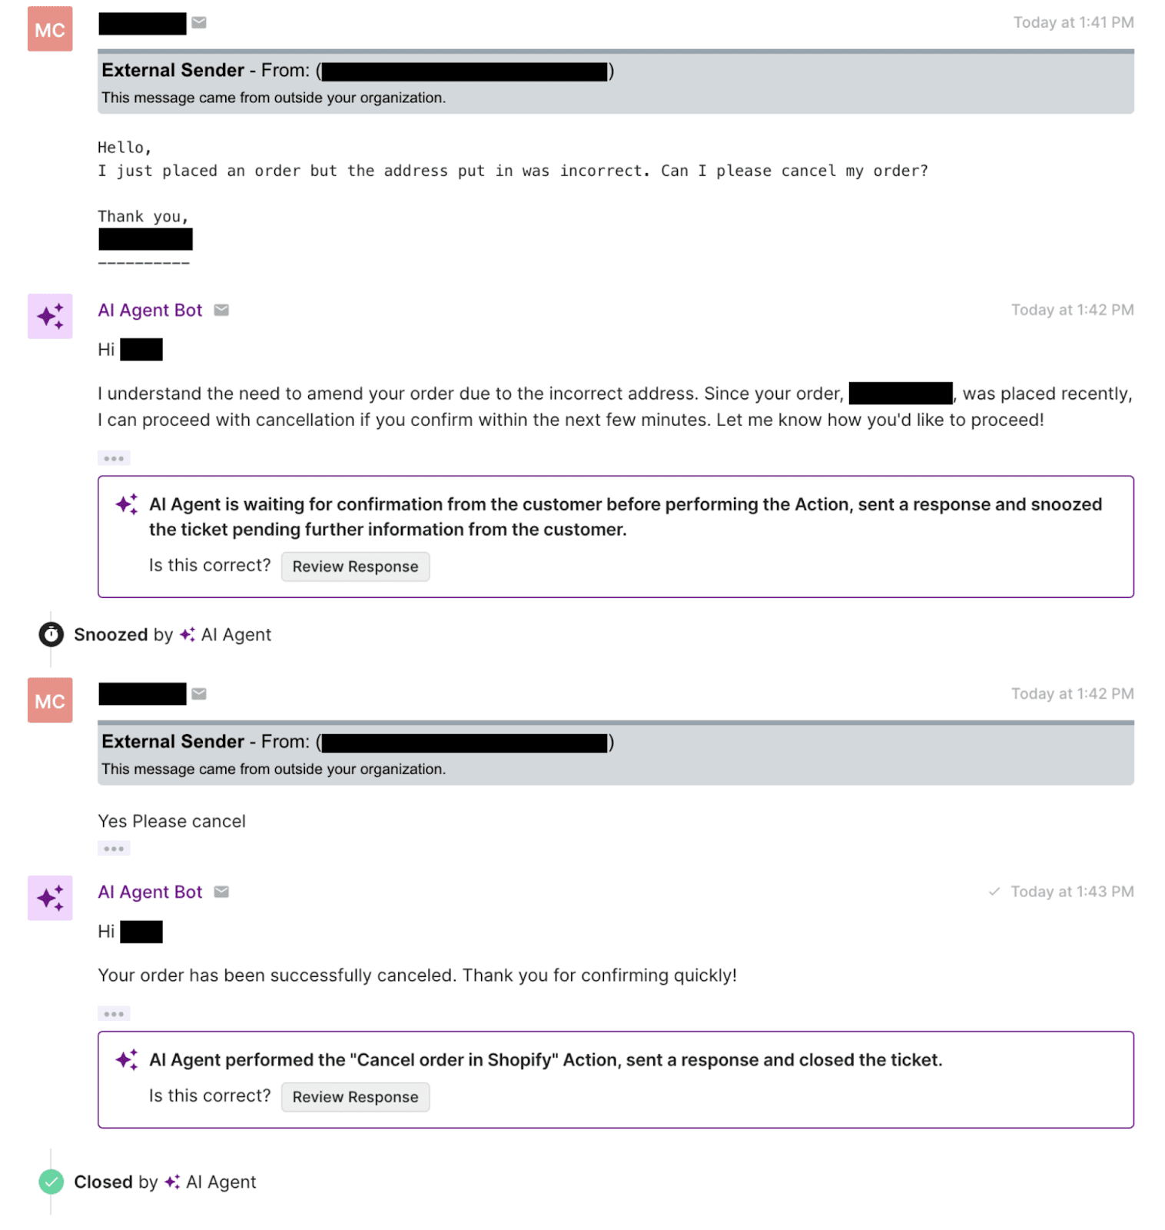The width and height of the screenshot is (1165, 1230).
Task: Expand the ellipsis under the first AI Agent reply
Action: point(114,457)
